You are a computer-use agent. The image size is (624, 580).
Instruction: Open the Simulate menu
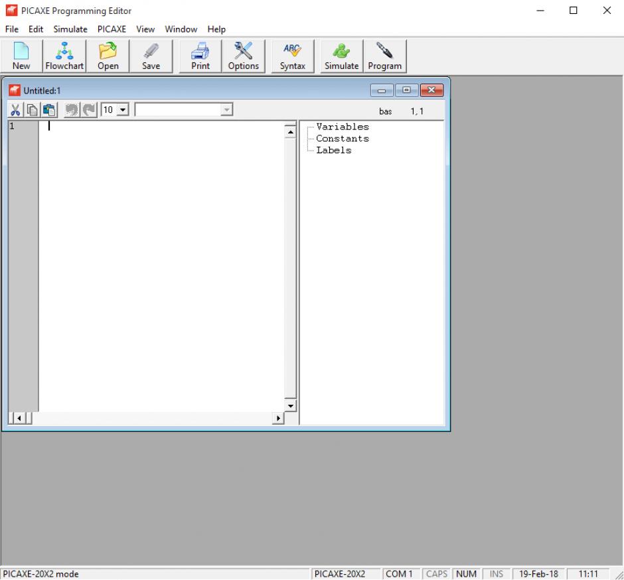(70, 29)
